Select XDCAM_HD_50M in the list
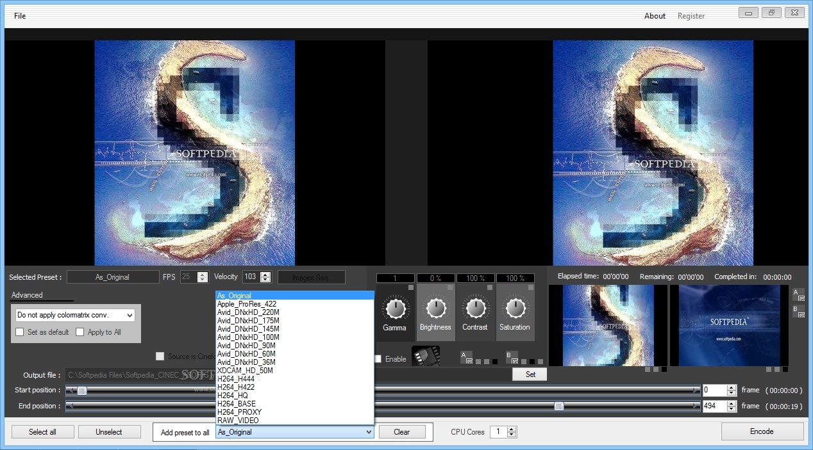The width and height of the screenshot is (813, 450). click(x=295, y=371)
